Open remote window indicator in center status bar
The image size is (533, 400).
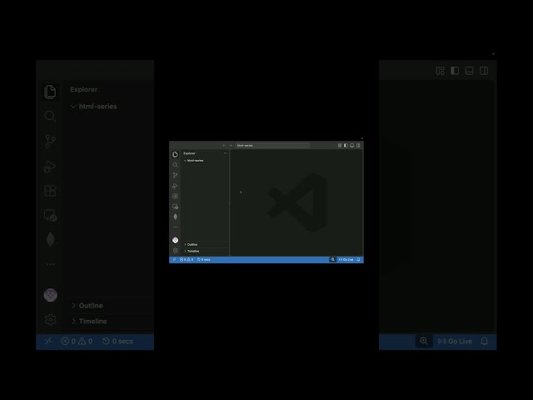[x=174, y=259]
